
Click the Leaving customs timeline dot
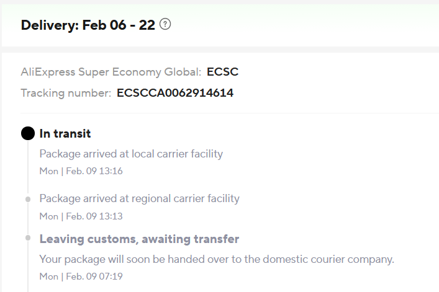coord(28,238)
